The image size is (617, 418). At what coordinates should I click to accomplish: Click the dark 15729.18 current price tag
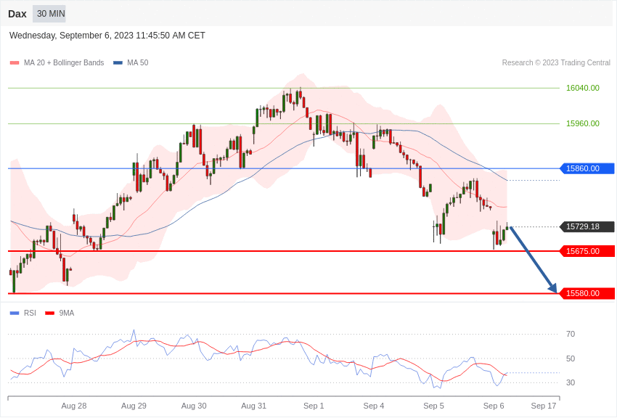[x=587, y=226]
